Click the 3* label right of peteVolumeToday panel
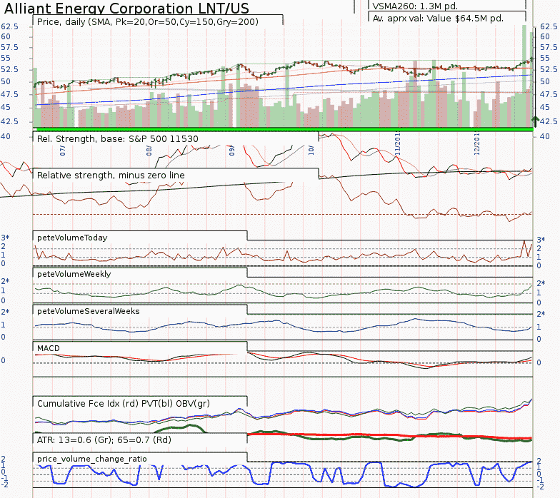Image resolution: width=560 pixels, height=498 pixels. [541, 240]
